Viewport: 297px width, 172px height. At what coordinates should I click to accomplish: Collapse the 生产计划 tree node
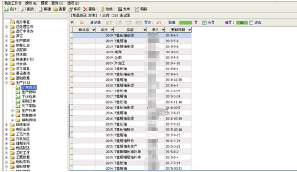(x=7, y=82)
